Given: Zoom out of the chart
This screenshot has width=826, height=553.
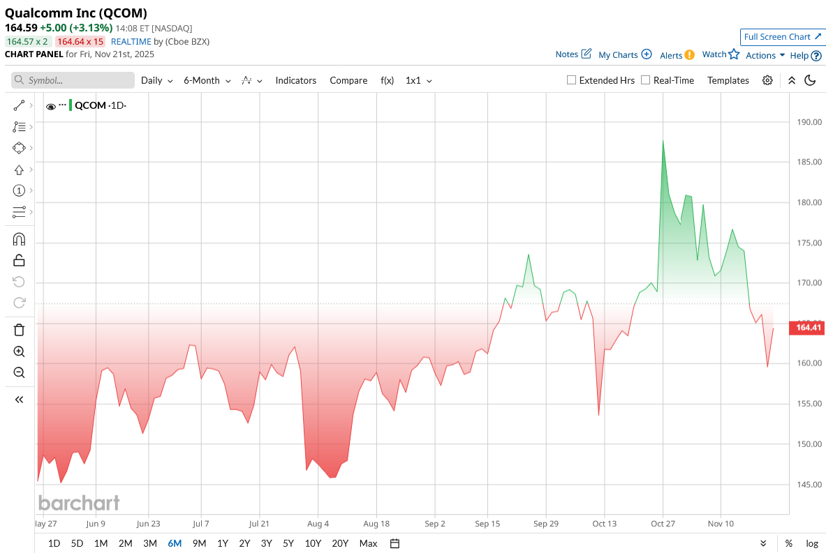Looking at the screenshot, I should point(19,372).
